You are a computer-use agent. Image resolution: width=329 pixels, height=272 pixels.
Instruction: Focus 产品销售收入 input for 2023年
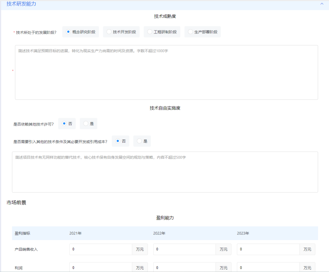(268, 249)
